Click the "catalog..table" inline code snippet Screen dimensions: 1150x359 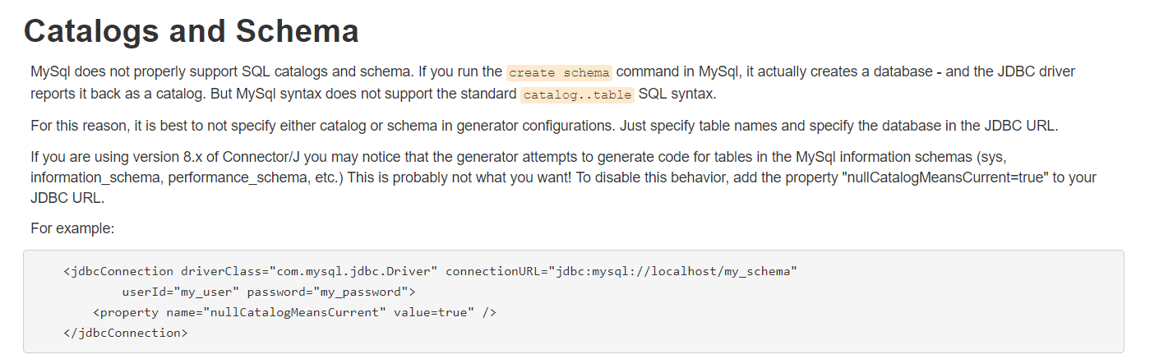pyautogui.click(x=577, y=94)
